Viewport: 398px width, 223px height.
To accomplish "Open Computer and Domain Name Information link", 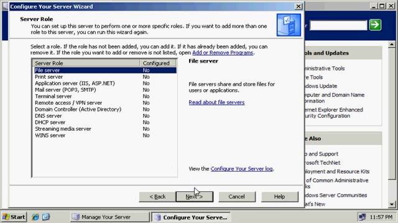I will 335,98.
